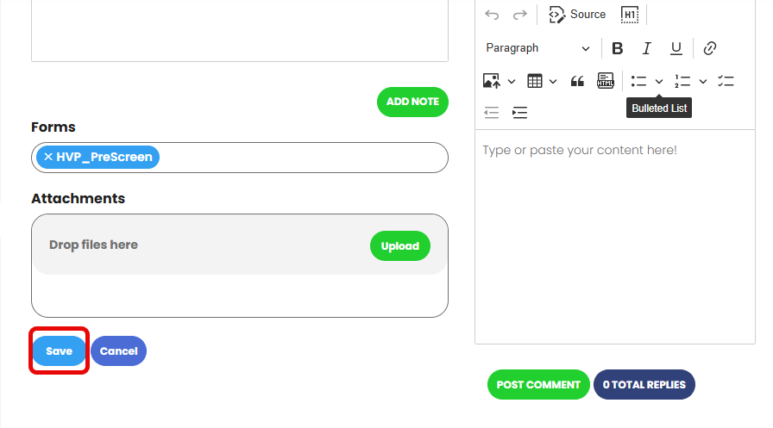Viewport: 773px width, 428px height.
Task: Increase indent of paragraph
Action: click(519, 113)
